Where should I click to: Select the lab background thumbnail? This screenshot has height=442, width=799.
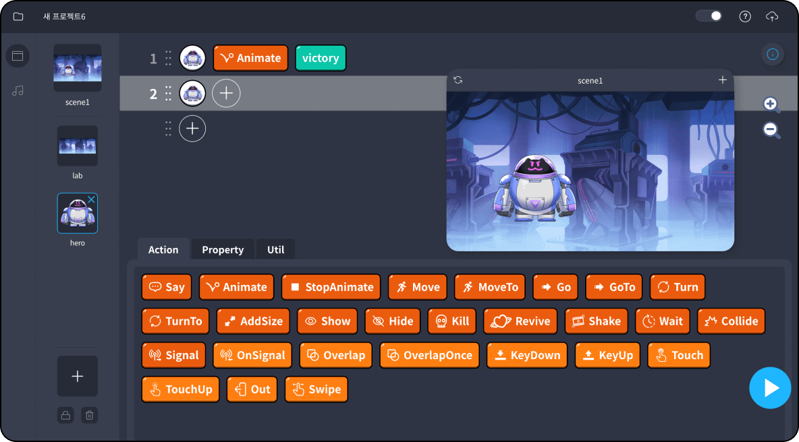(78, 146)
